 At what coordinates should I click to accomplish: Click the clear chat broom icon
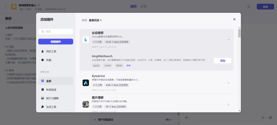(186, 118)
